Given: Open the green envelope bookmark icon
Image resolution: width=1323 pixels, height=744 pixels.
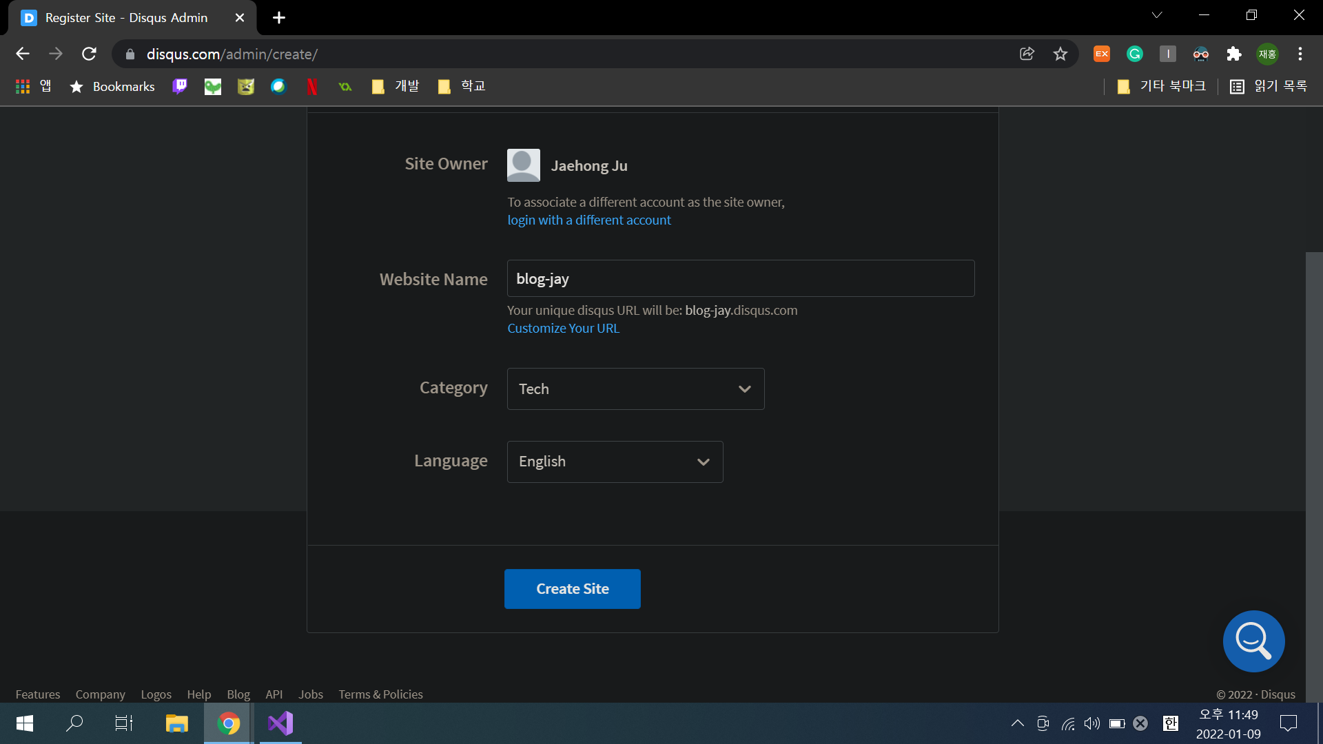Looking at the screenshot, I should pyautogui.click(x=213, y=86).
